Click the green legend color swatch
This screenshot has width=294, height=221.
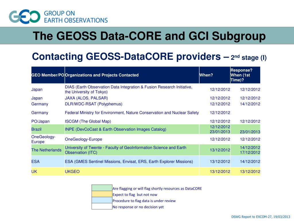pos(102,188)
